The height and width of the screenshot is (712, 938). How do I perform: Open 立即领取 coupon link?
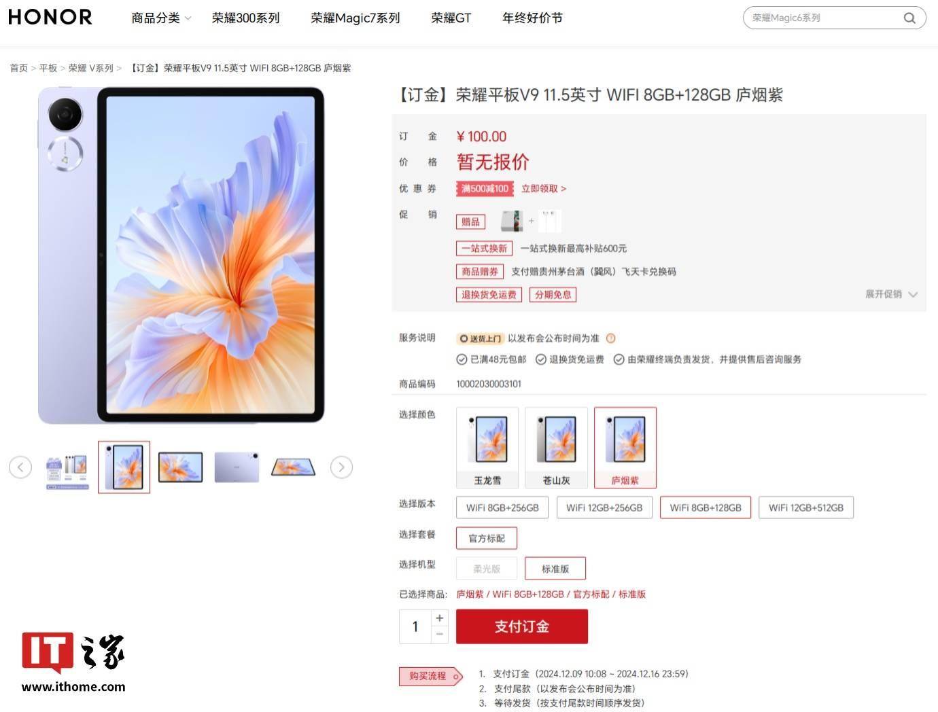click(544, 189)
